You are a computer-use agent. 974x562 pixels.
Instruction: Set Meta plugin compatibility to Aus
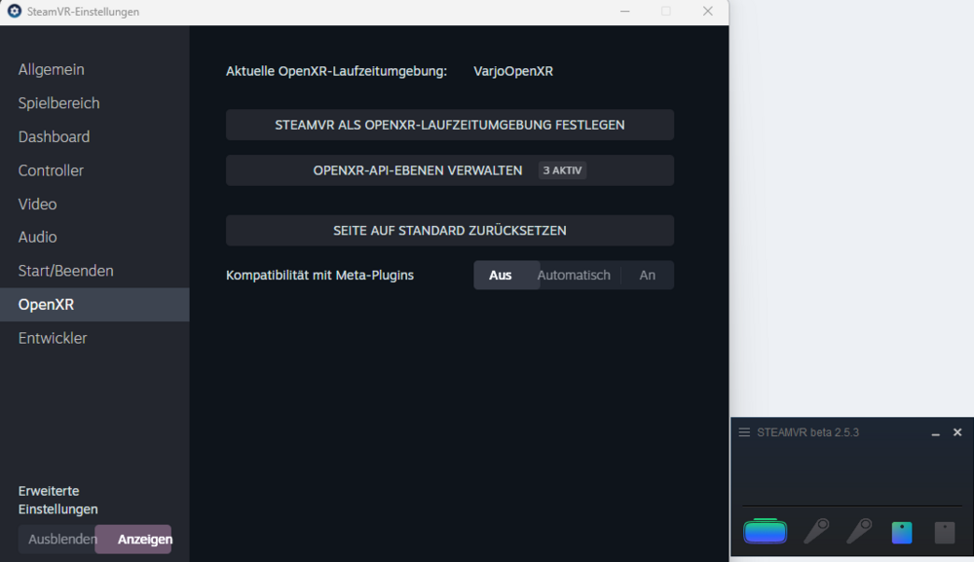pyautogui.click(x=500, y=275)
